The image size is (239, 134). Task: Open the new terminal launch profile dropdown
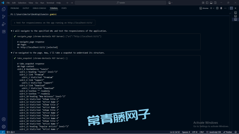[214, 8]
